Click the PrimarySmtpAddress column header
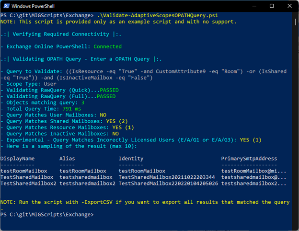The width and height of the screenshot is (299, 231). (x=249, y=159)
